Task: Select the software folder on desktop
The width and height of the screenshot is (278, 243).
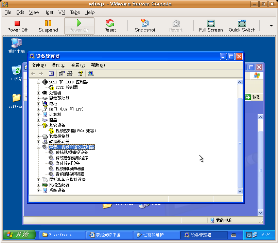Action: coord(16,101)
